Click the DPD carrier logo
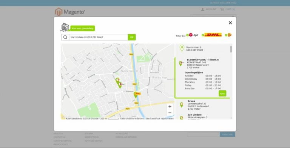290x148 pixels. pyautogui.click(x=193, y=35)
